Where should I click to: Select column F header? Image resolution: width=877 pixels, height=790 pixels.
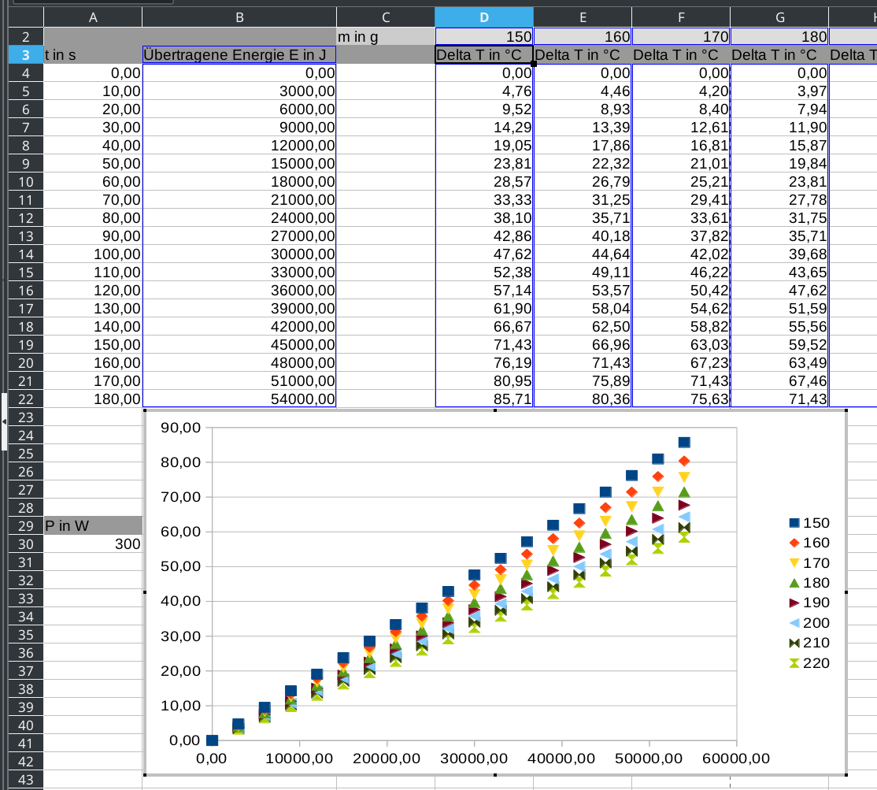pyautogui.click(x=681, y=17)
